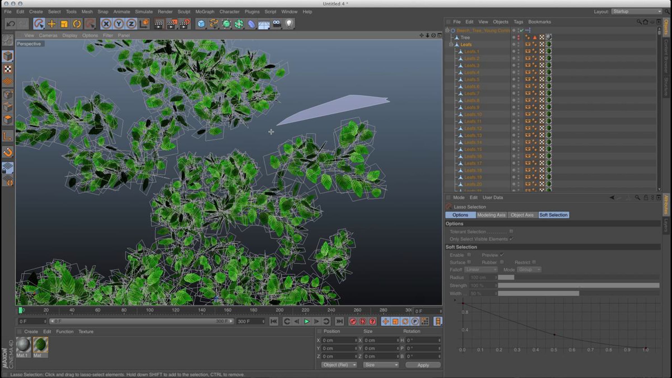This screenshot has height=378, width=672.
Task: Enable Soft Selection checkbox
Action: point(469,255)
